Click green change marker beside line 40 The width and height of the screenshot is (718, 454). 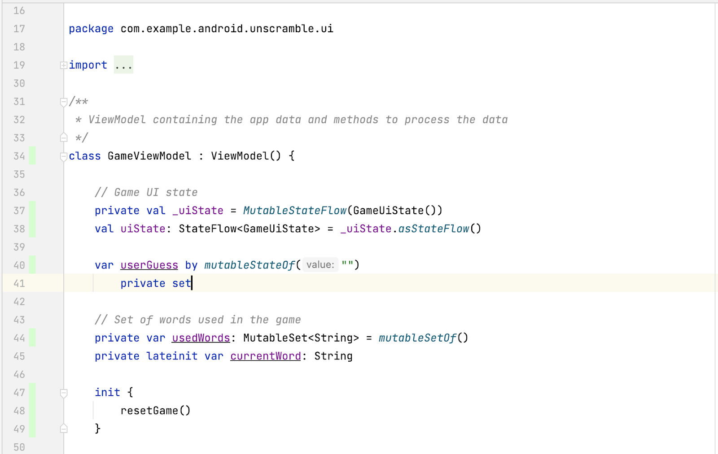pyautogui.click(x=32, y=265)
